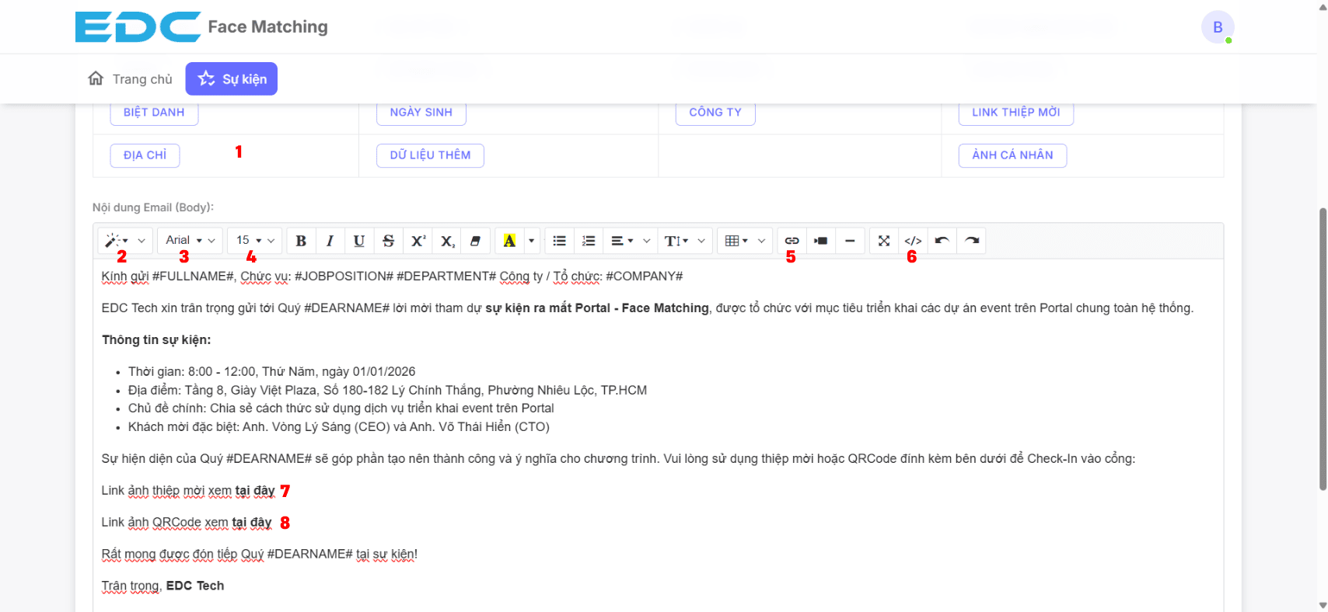Insert a video into the email body
Image resolution: width=1328 pixels, height=612 pixels.
(x=821, y=241)
